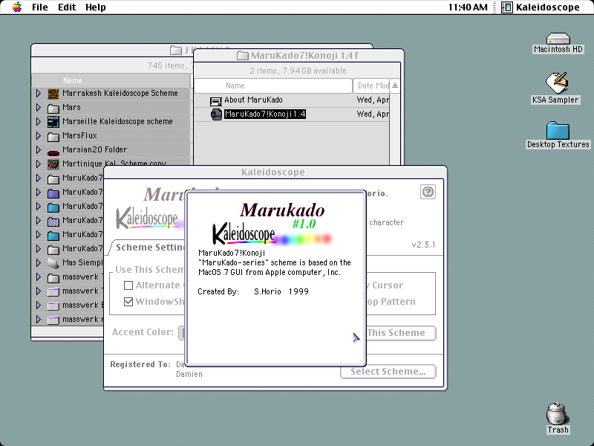Click the About MaruKado file name
The image size is (594, 446).
tap(253, 100)
